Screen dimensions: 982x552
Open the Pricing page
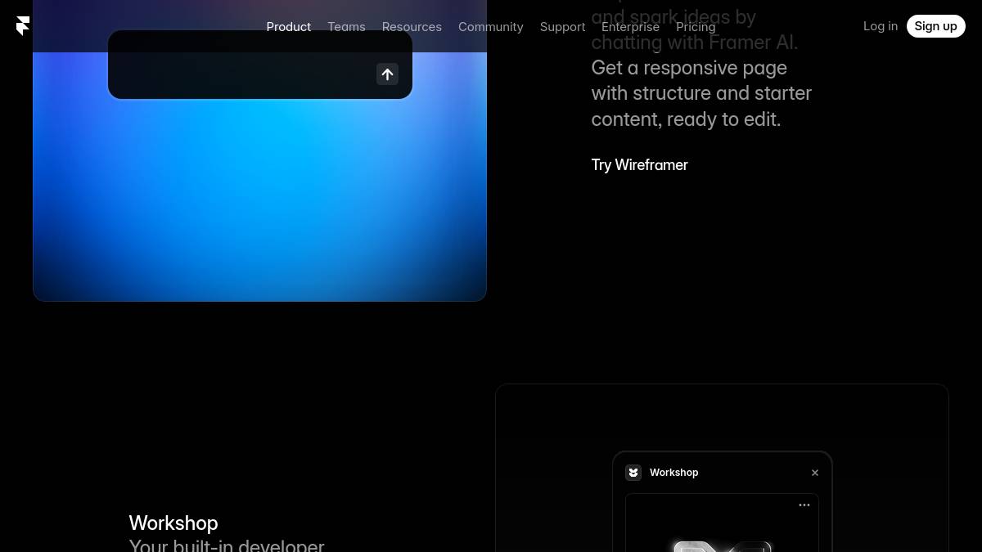(x=696, y=27)
